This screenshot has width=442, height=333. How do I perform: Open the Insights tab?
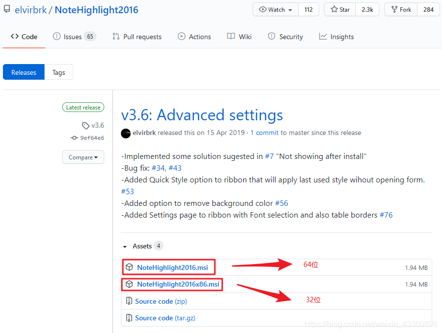[x=336, y=37]
